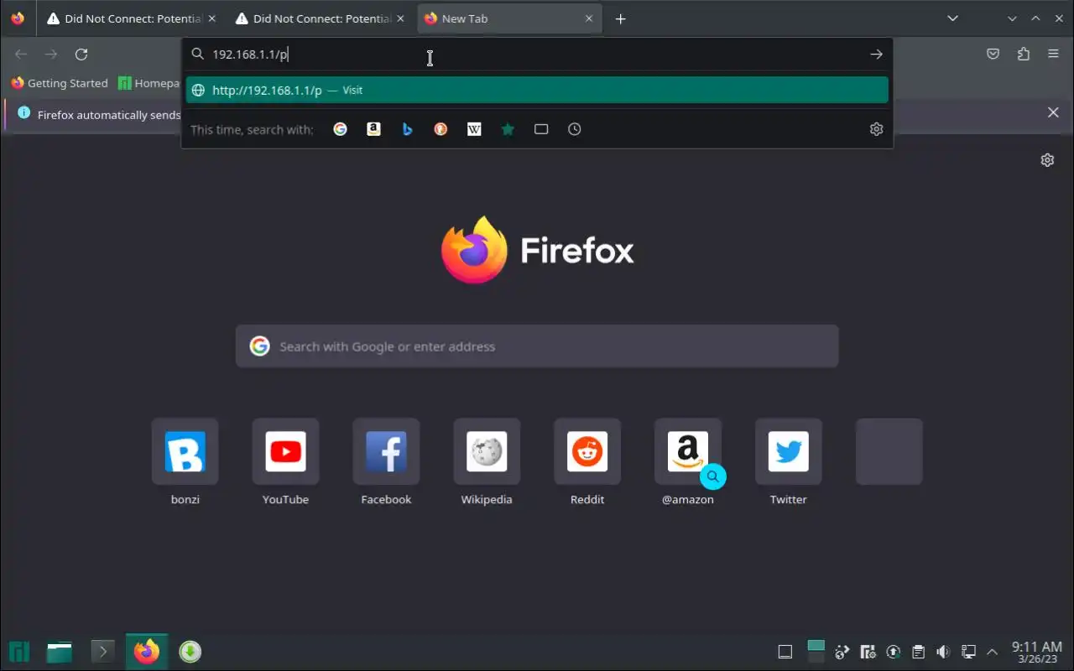Open the Extensions puzzle-piece menu
This screenshot has width=1074, height=671.
pos(1024,55)
